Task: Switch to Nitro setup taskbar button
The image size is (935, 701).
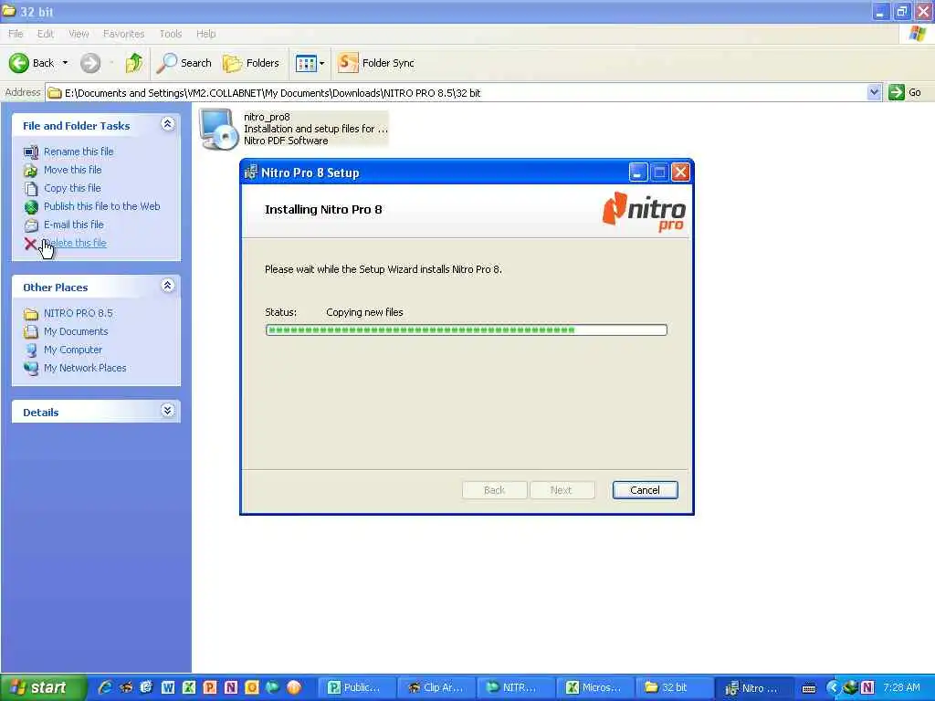Action: coord(753,688)
